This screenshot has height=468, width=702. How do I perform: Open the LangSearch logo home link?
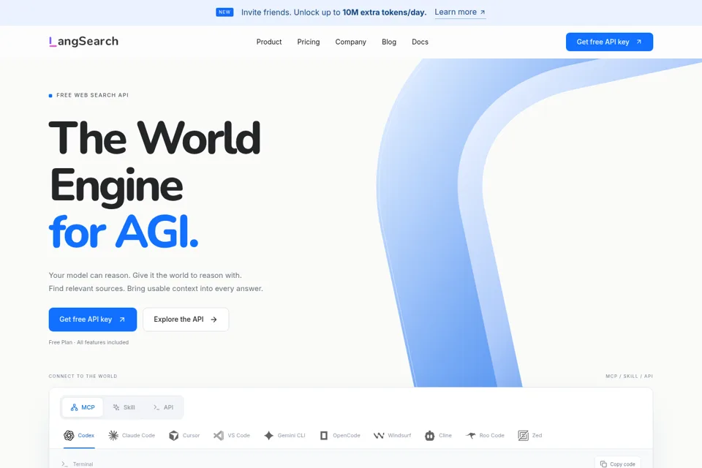pyautogui.click(x=83, y=42)
